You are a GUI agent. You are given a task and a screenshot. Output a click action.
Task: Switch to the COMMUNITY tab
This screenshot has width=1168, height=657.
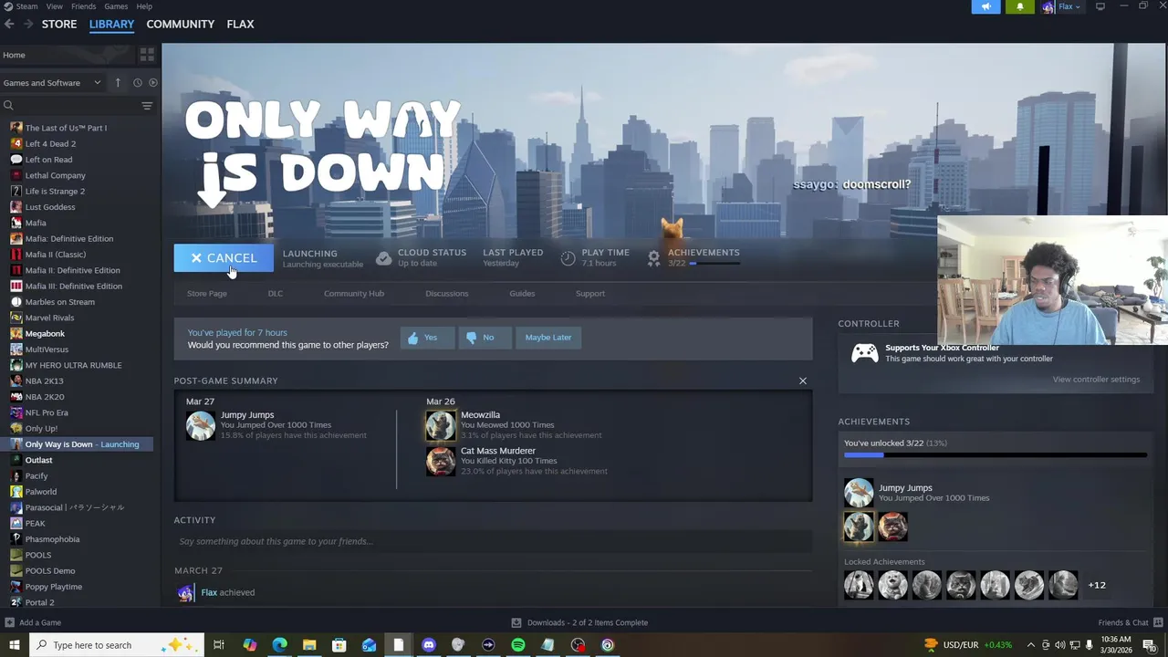click(181, 24)
